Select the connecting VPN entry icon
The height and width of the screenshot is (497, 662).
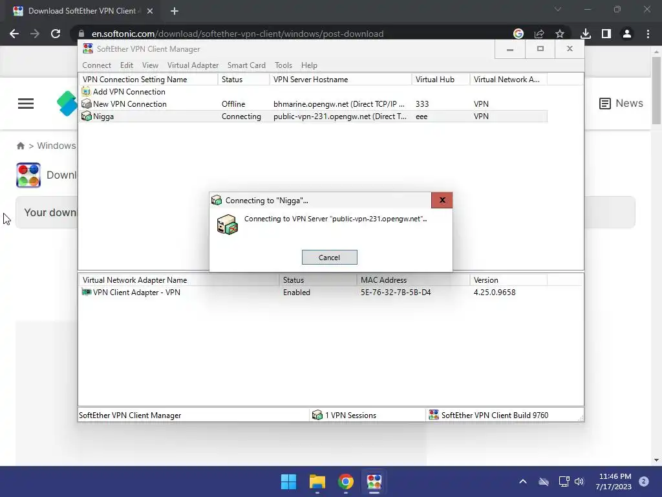coord(86,116)
